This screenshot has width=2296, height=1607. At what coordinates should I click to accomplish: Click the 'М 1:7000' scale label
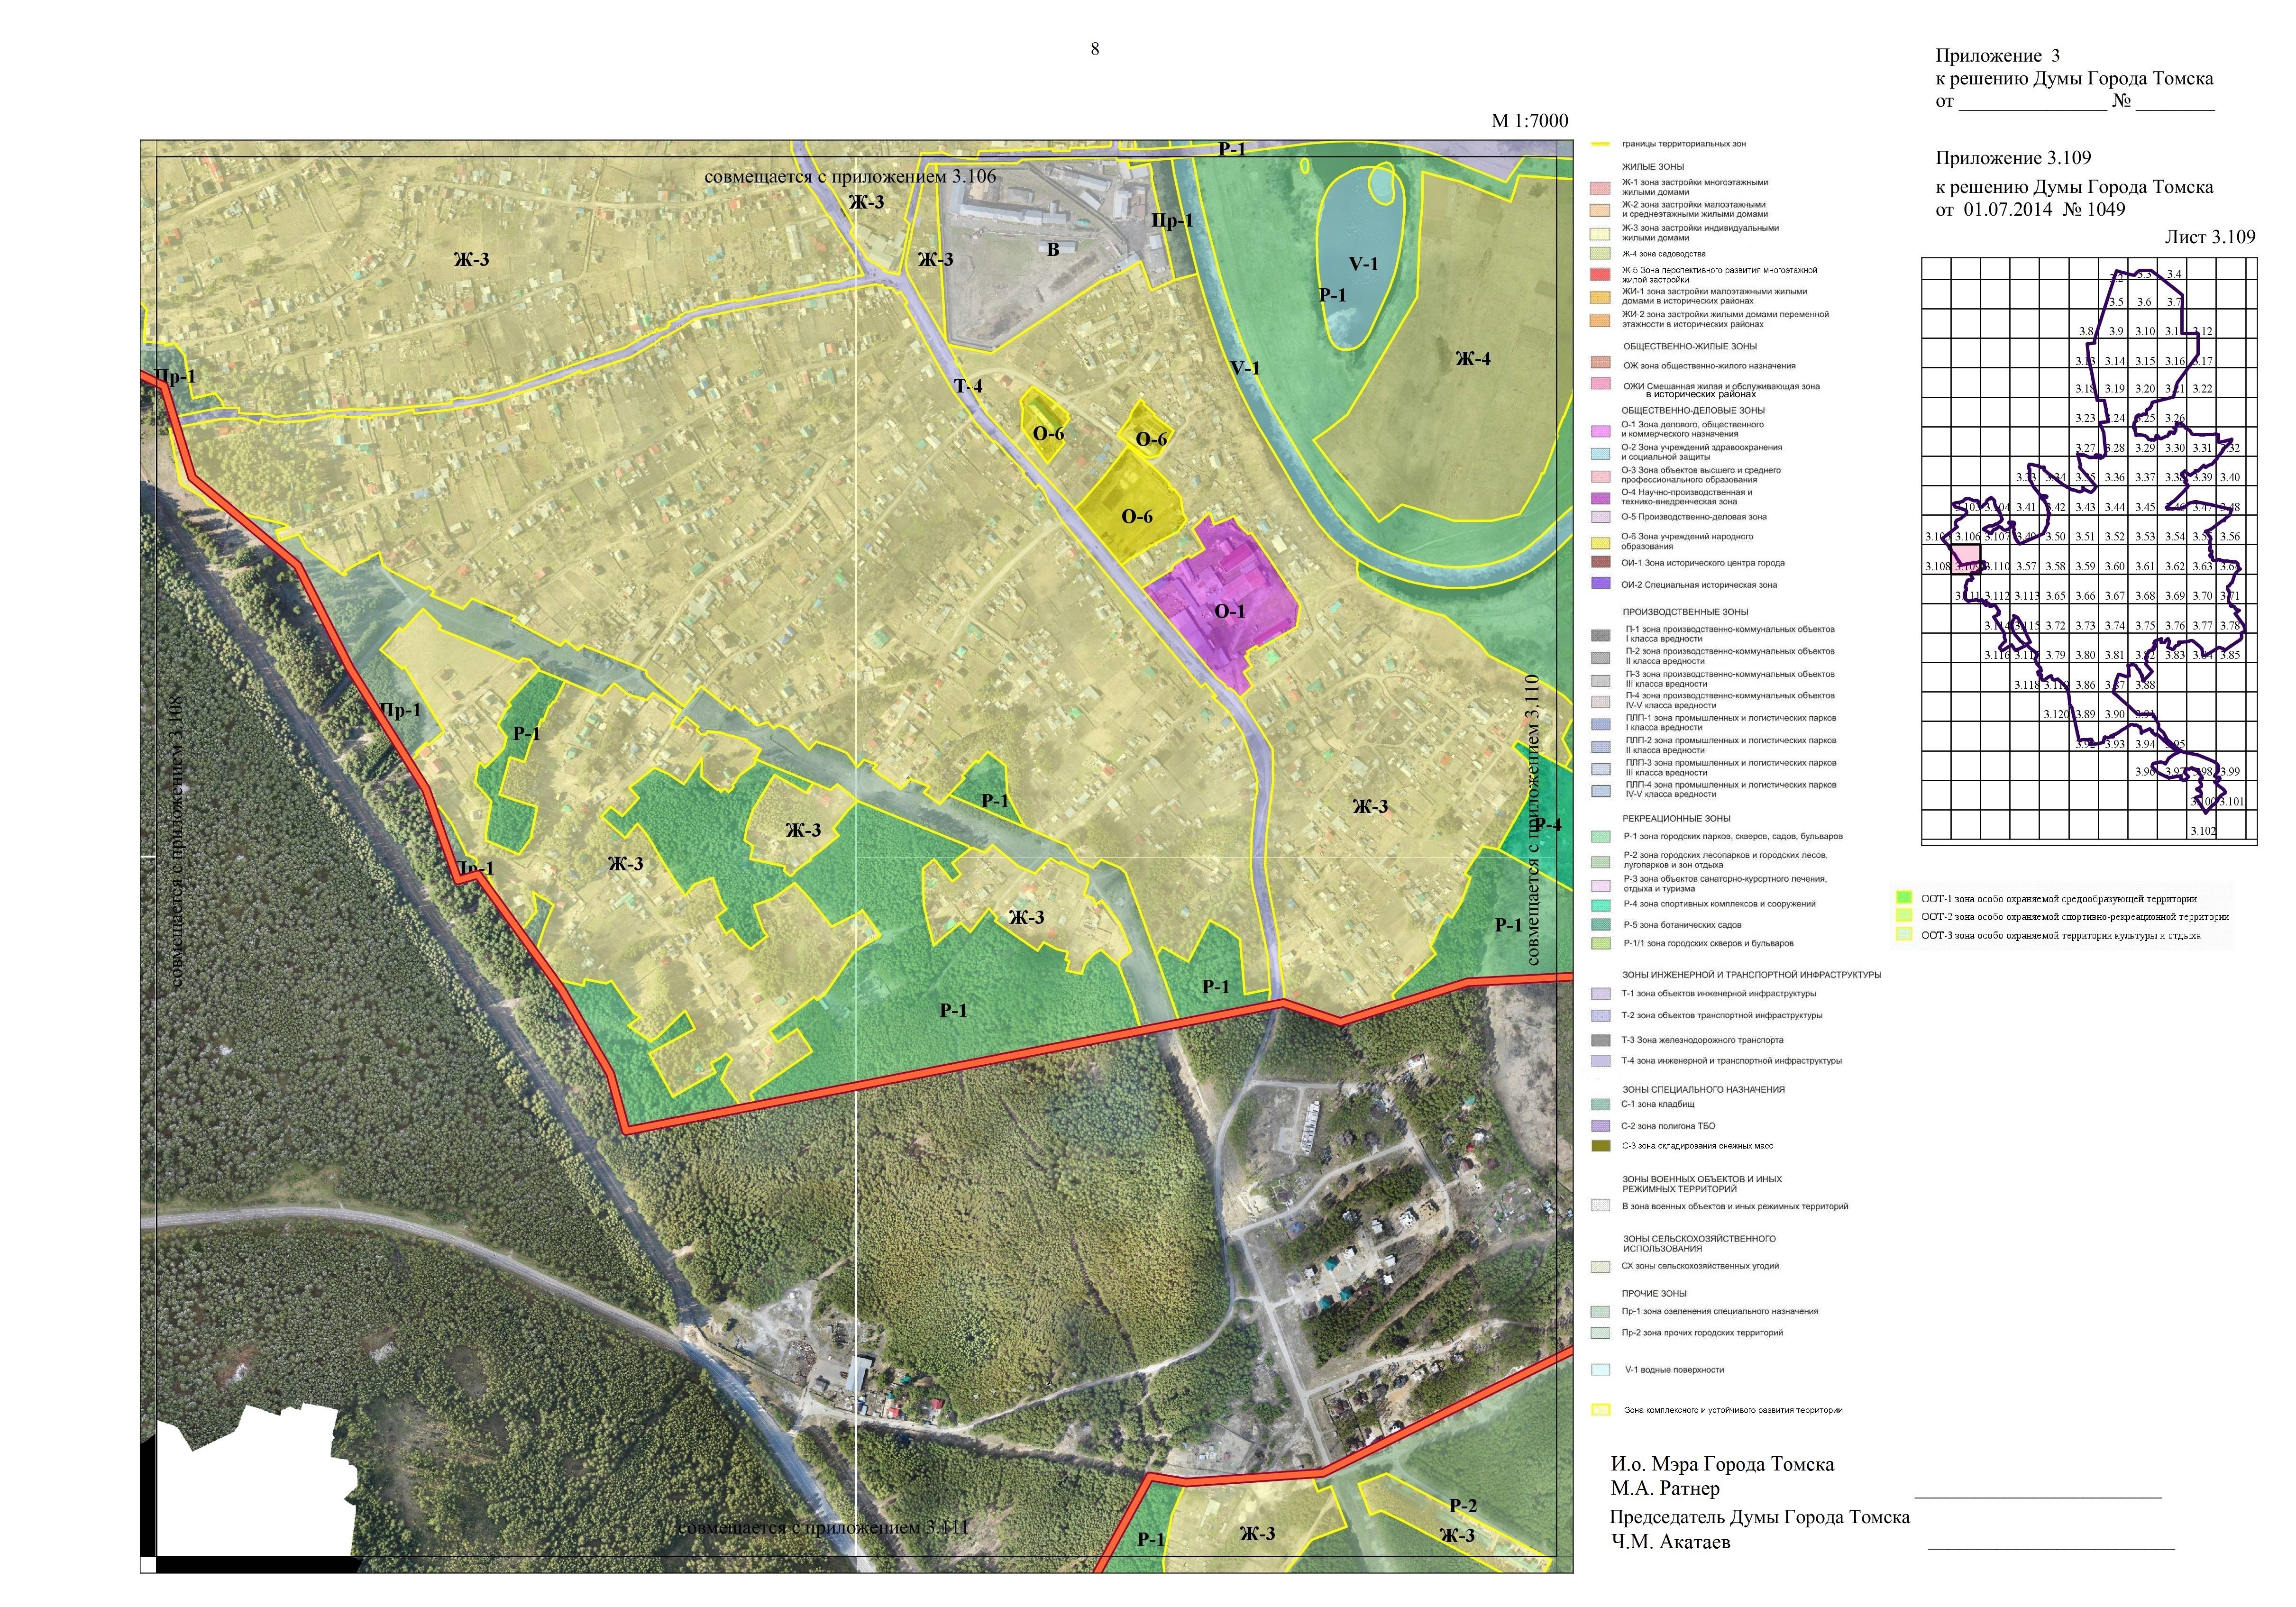pyautogui.click(x=1529, y=121)
